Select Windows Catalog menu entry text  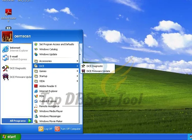pos(48,49)
